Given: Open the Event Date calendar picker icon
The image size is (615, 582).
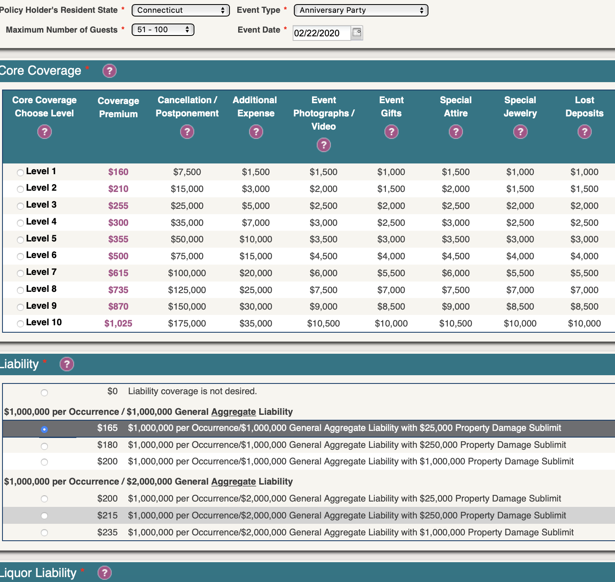Looking at the screenshot, I should click(x=357, y=33).
